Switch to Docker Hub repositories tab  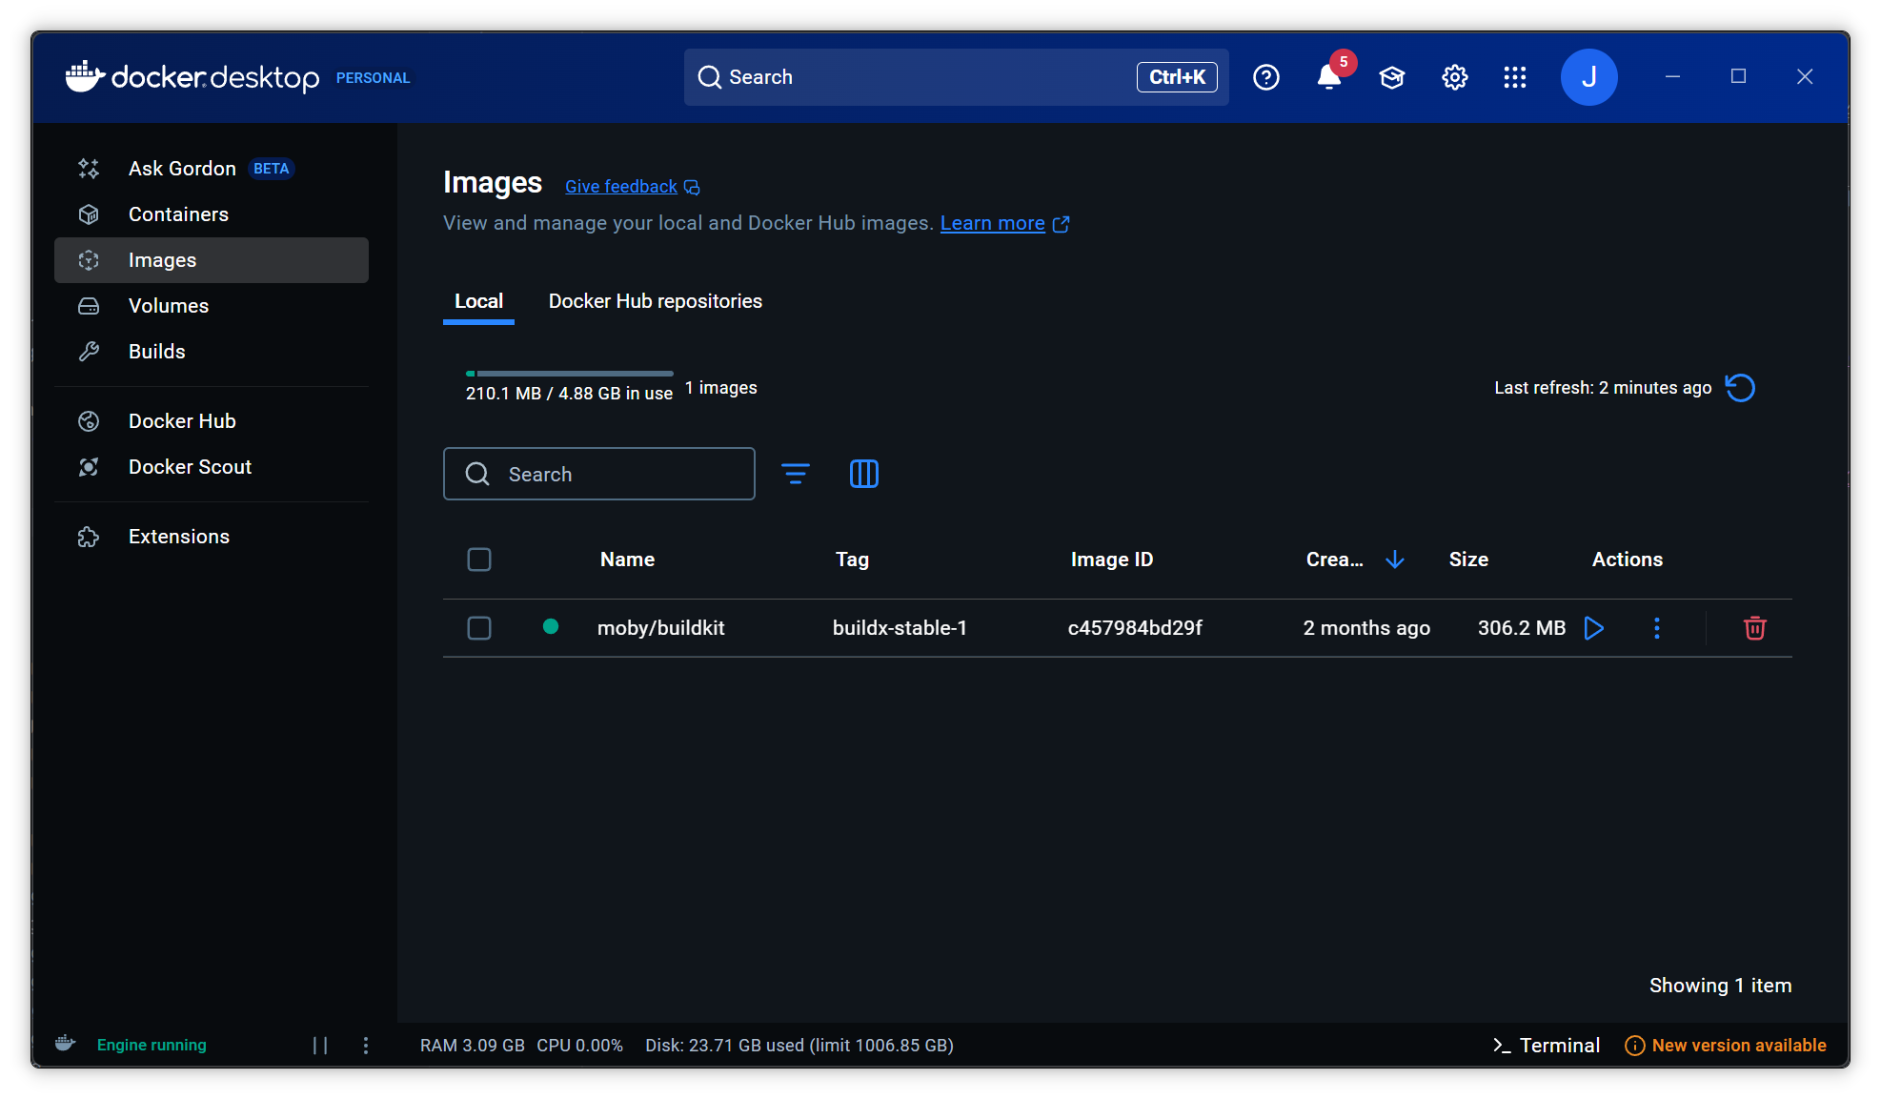(x=656, y=301)
